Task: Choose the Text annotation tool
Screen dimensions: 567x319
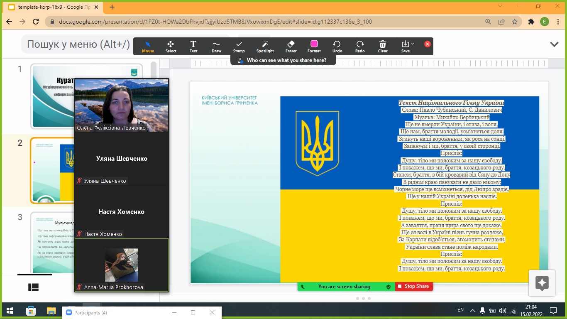Action: (193, 47)
